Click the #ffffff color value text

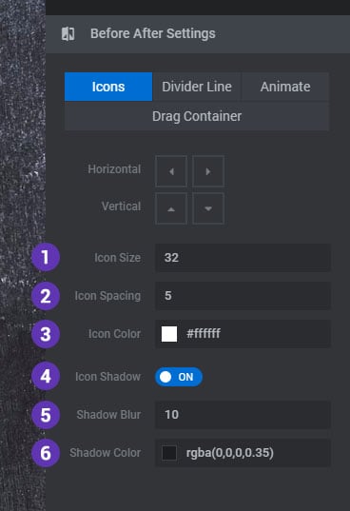point(204,333)
